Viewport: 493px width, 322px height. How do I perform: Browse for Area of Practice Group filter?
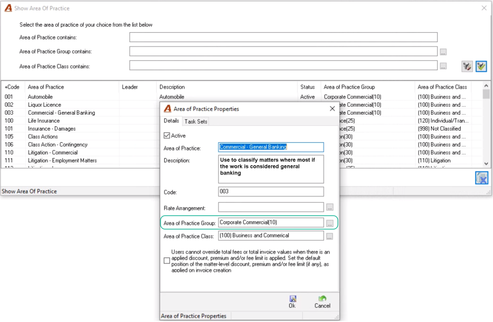[x=443, y=52]
